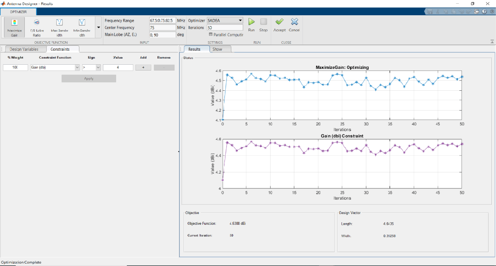Open the Optimizer SADEA dropdown

pos(240,20)
